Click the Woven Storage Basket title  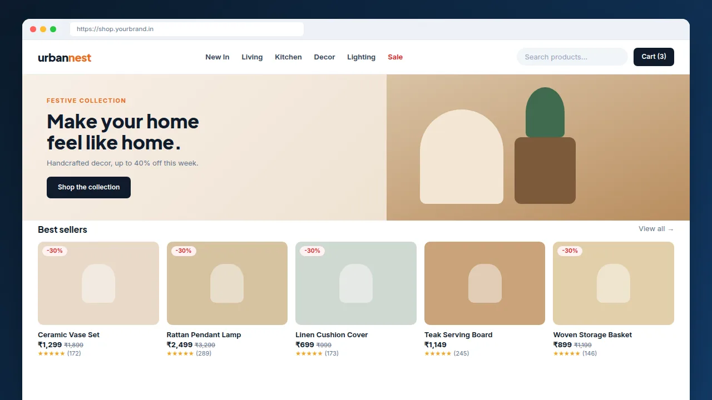(x=592, y=335)
